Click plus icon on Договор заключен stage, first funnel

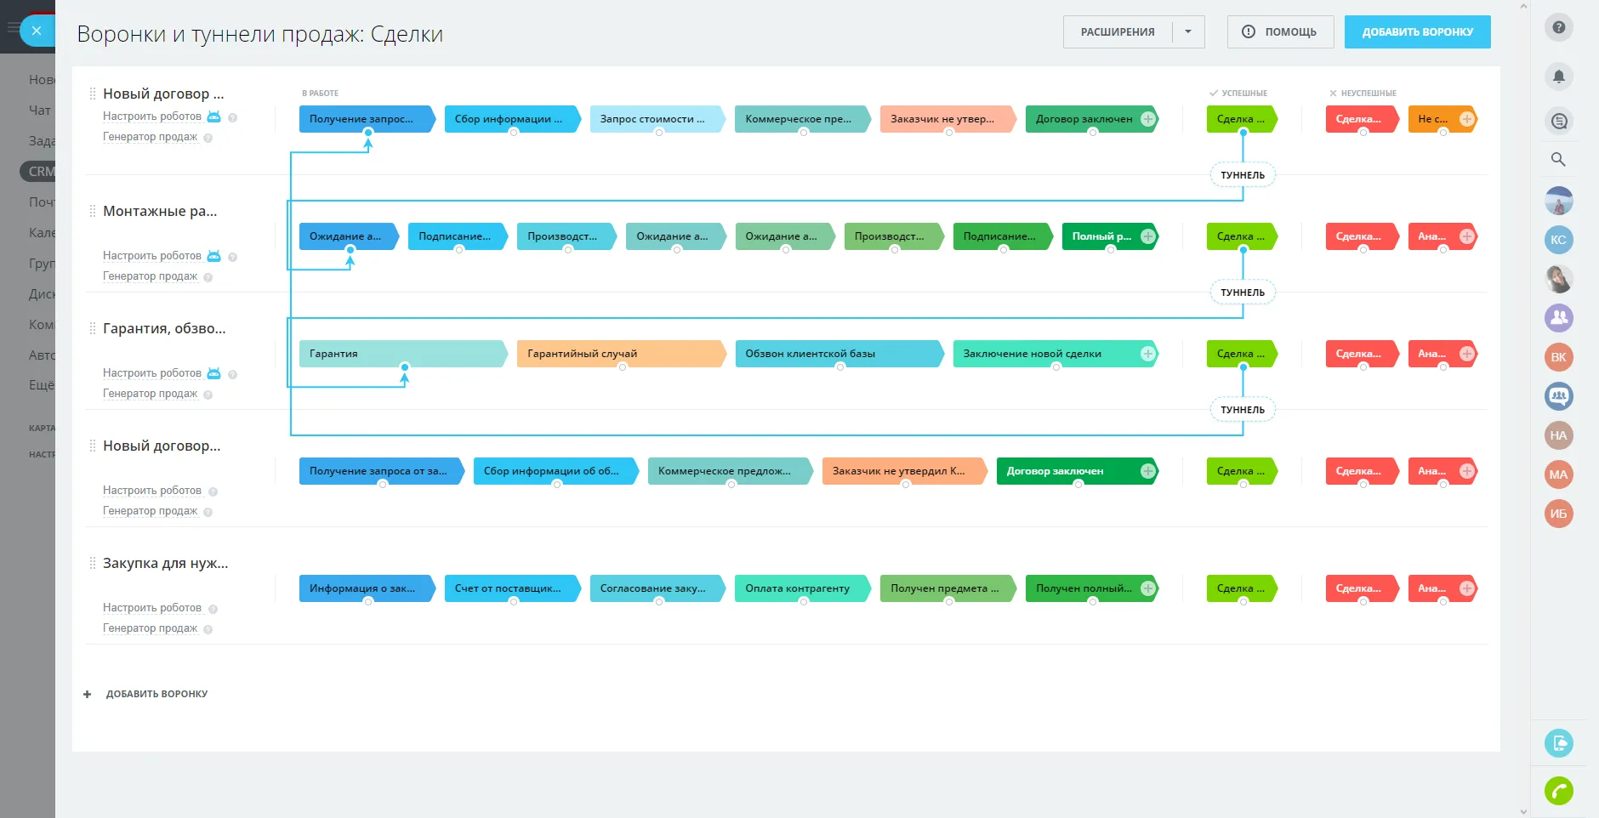(x=1147, y=119)
